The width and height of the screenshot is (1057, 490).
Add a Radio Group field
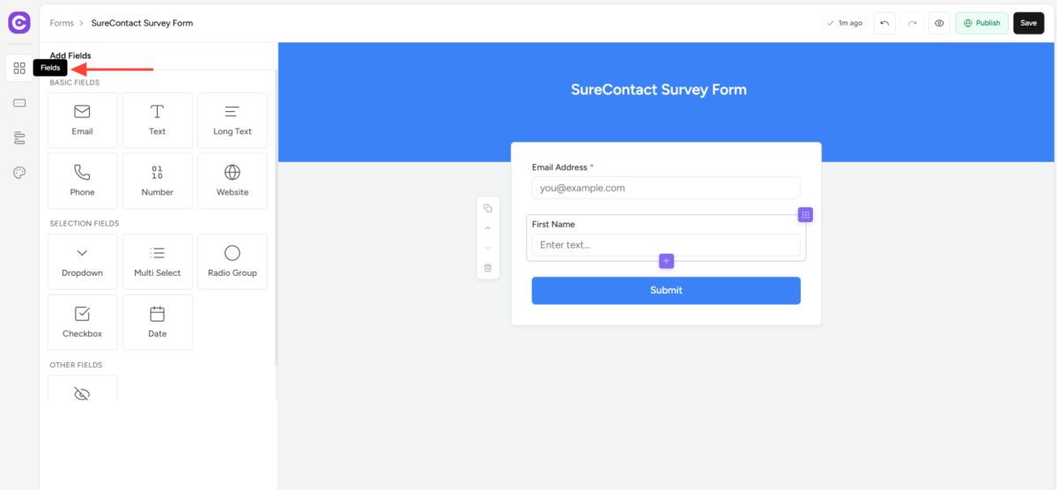coord(233,261)
